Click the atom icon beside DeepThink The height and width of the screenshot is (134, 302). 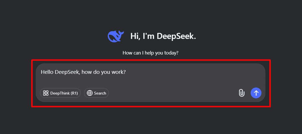pos(46,93)
